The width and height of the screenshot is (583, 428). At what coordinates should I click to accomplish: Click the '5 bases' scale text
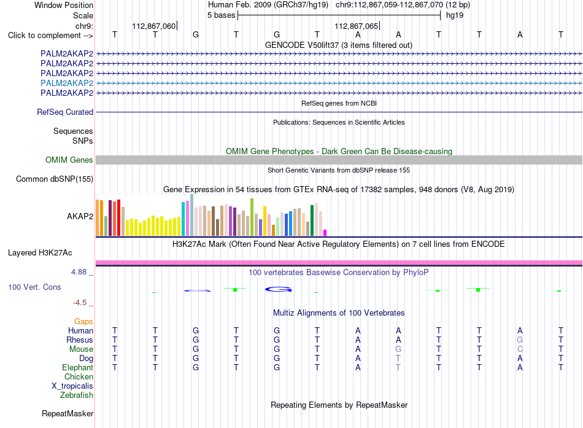click(221, 15)
